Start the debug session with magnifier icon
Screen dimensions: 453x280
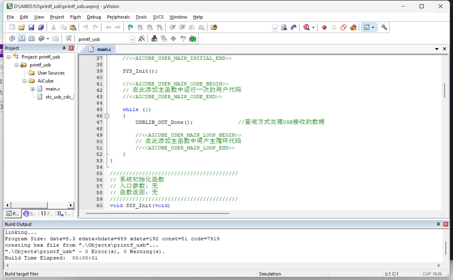307,27
